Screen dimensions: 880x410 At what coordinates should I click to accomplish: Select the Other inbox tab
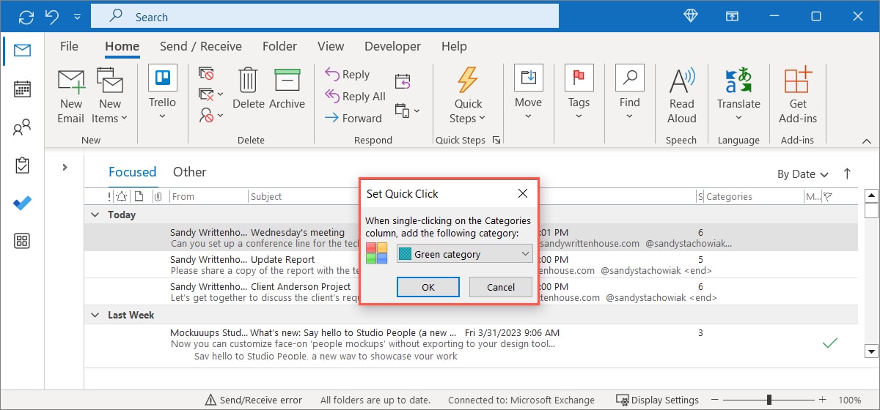[x=189, y=172]
